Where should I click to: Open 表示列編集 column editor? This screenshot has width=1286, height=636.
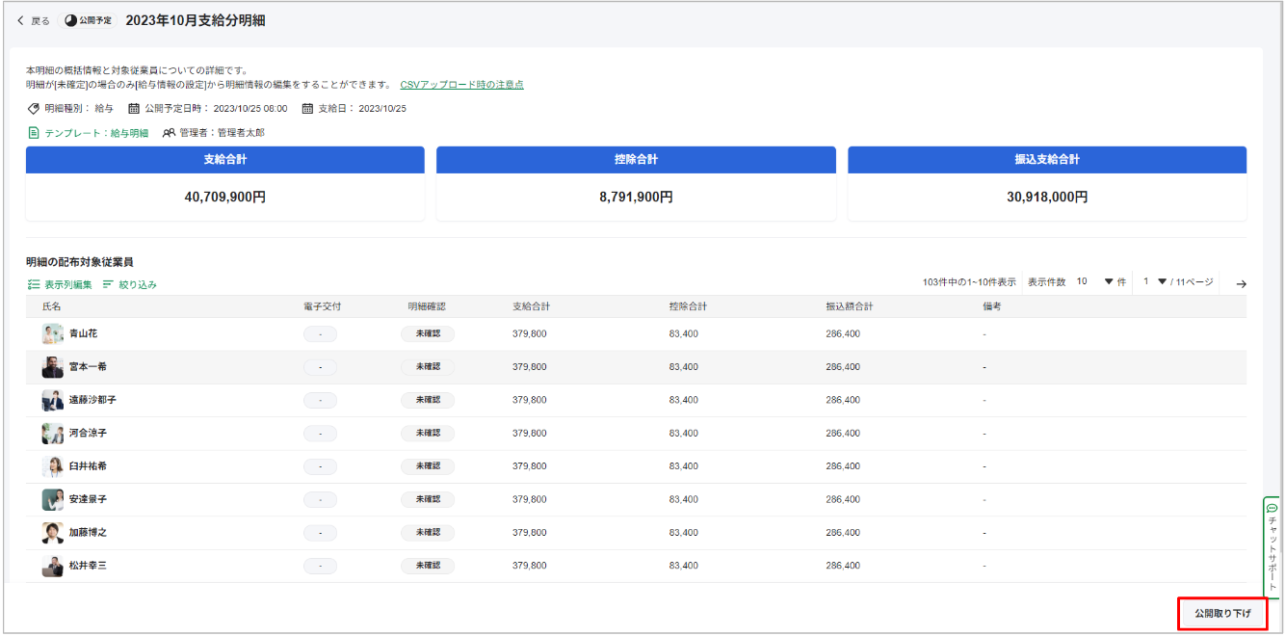click(x=60, y=284)
